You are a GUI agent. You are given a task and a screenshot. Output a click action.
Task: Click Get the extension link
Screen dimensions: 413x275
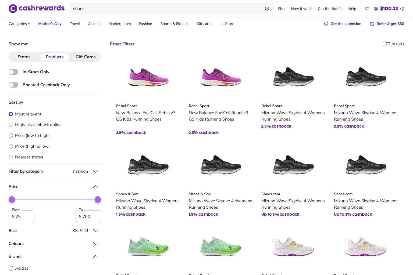(x=346, y=24)
